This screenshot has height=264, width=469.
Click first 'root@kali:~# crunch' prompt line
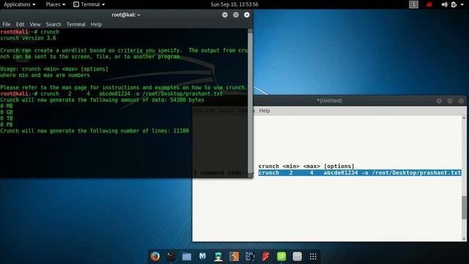[29, 32]
